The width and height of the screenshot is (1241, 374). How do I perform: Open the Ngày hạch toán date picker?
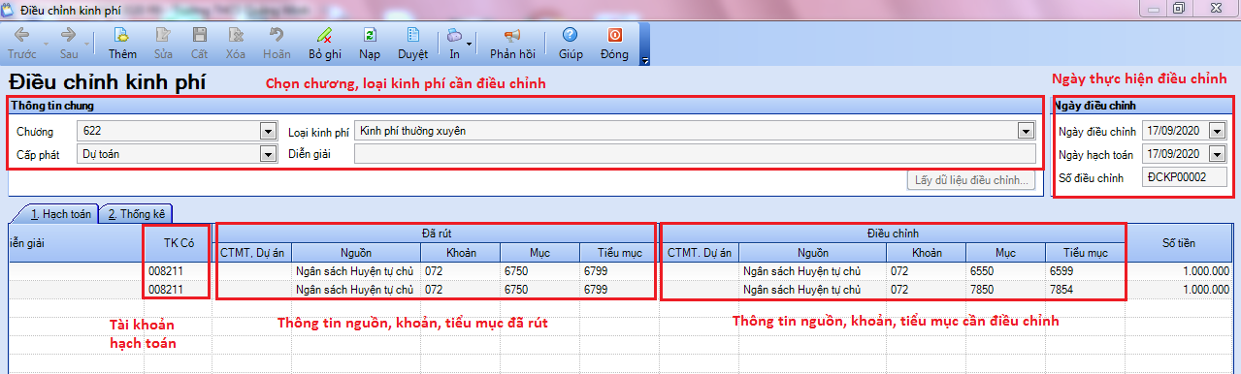coord(1217,154)
